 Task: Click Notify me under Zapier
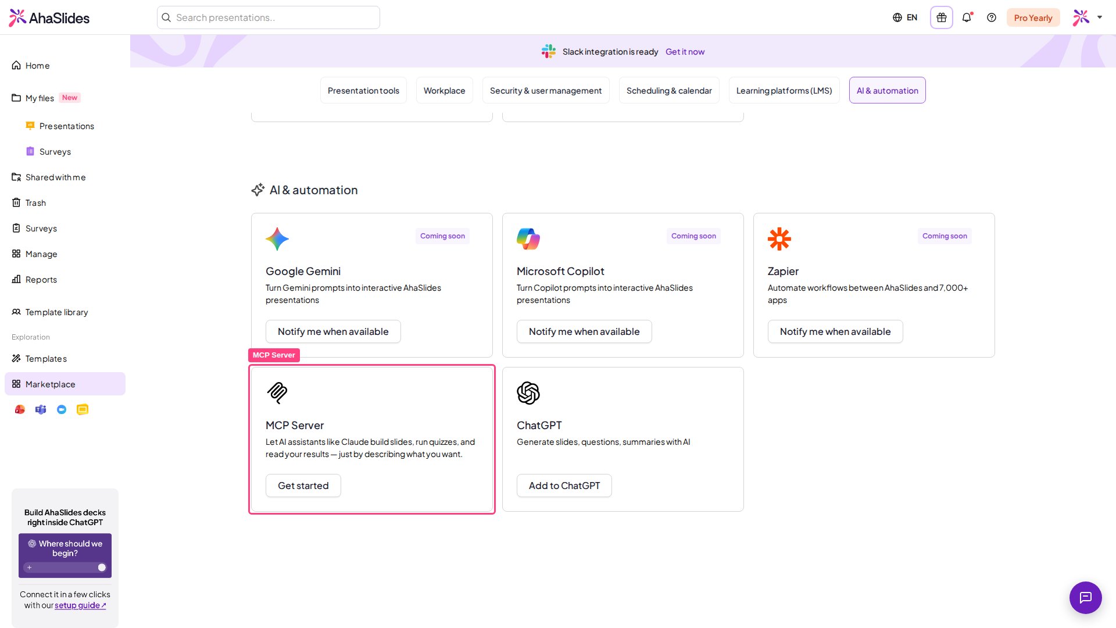point(835,331)
